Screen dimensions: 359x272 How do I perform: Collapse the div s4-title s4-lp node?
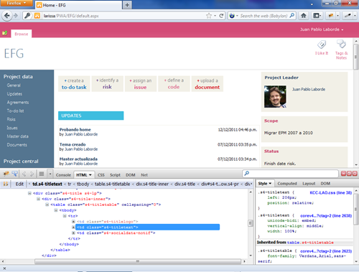tap(29, 193)
